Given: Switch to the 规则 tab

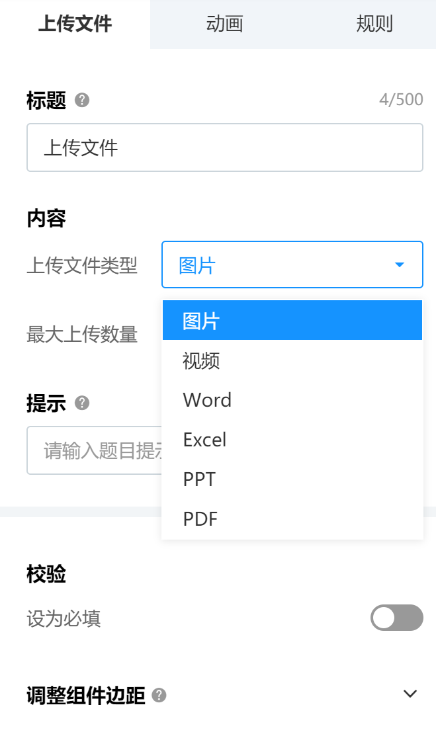Looking at the screenshot, I should click(x=374, y=24).
